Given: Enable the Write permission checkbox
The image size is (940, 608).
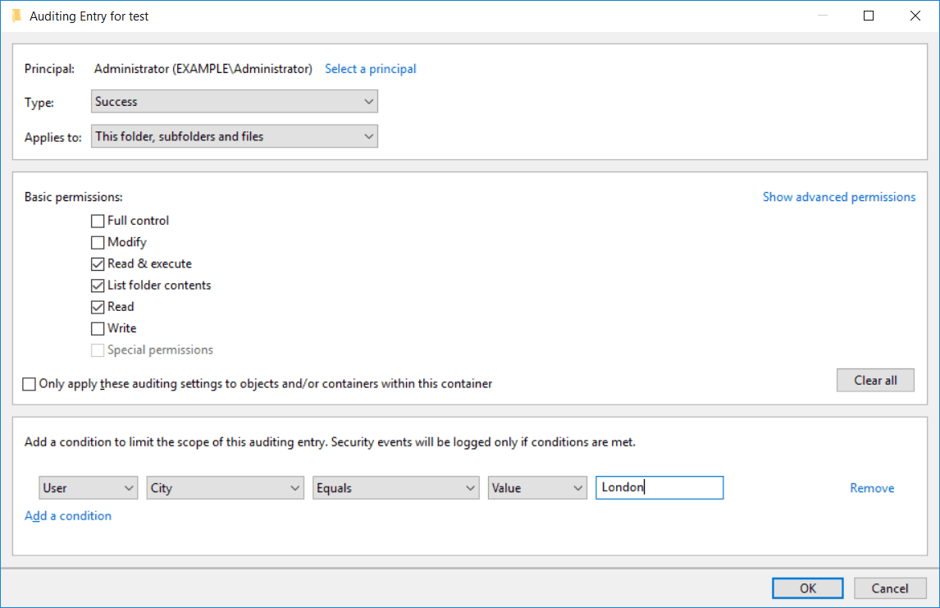Looking at the screenshot, I should (98, 329).
